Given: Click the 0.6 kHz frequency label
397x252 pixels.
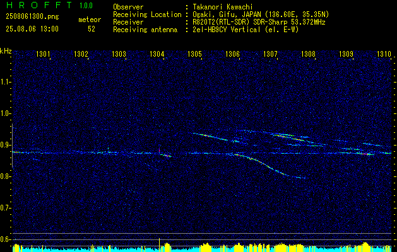Looking at the screenshot, I should (x=5, y=239).
